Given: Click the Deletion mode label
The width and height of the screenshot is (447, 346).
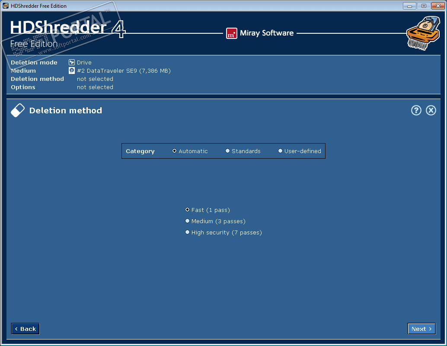Looking at the screenshot, I should [34, 62].
